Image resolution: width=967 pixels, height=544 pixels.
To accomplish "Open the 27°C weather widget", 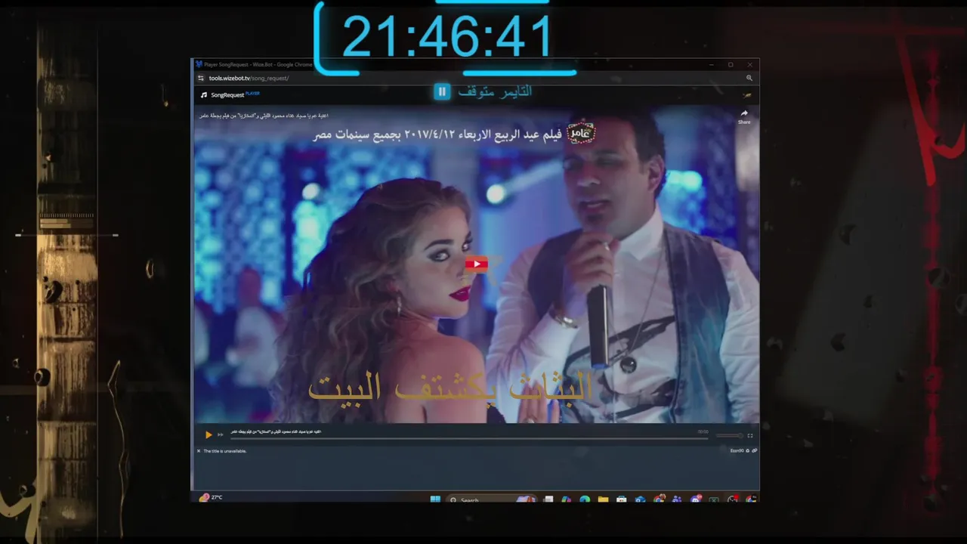I will (x=211, y=498).
